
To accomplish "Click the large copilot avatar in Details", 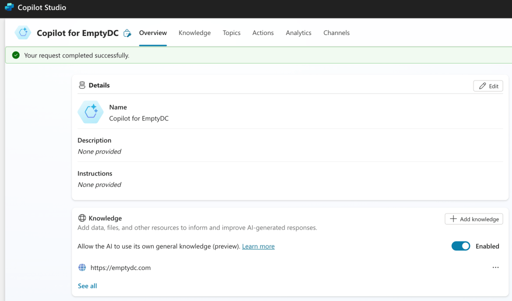I will click(90, 112).
